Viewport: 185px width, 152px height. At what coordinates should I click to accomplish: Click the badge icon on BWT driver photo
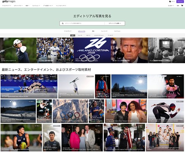[180, 76]
